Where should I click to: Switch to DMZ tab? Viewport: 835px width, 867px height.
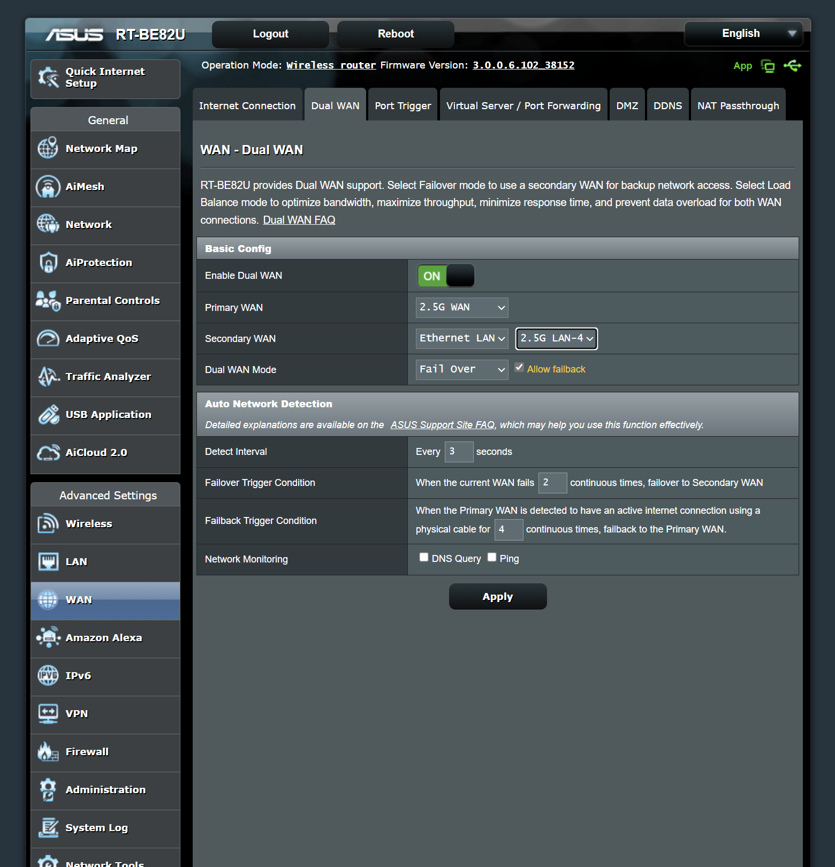click(627, 105)
